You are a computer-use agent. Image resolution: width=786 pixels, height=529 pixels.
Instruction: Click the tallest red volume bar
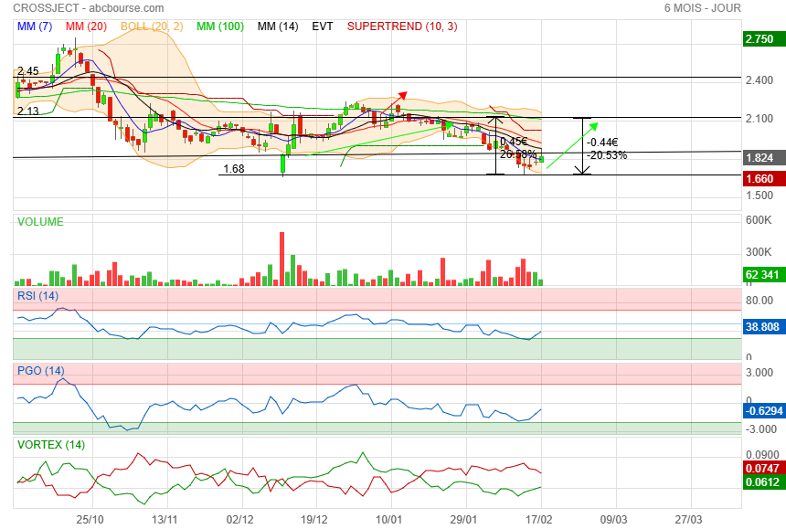tap(281, 259)
